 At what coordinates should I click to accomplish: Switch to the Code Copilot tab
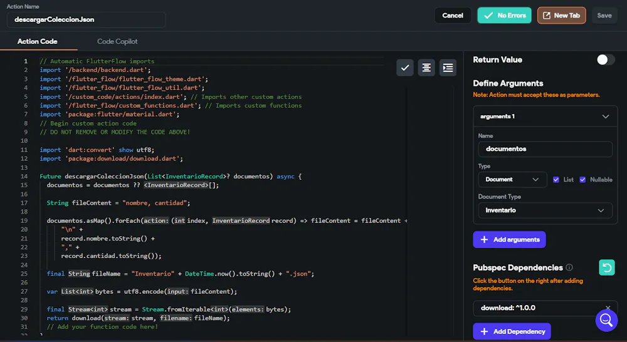coord(117,41)
